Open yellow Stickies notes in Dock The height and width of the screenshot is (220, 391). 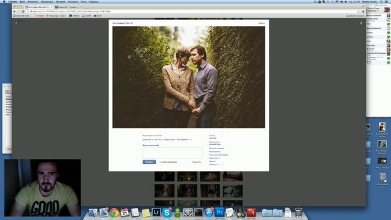(x=145, y=213)
